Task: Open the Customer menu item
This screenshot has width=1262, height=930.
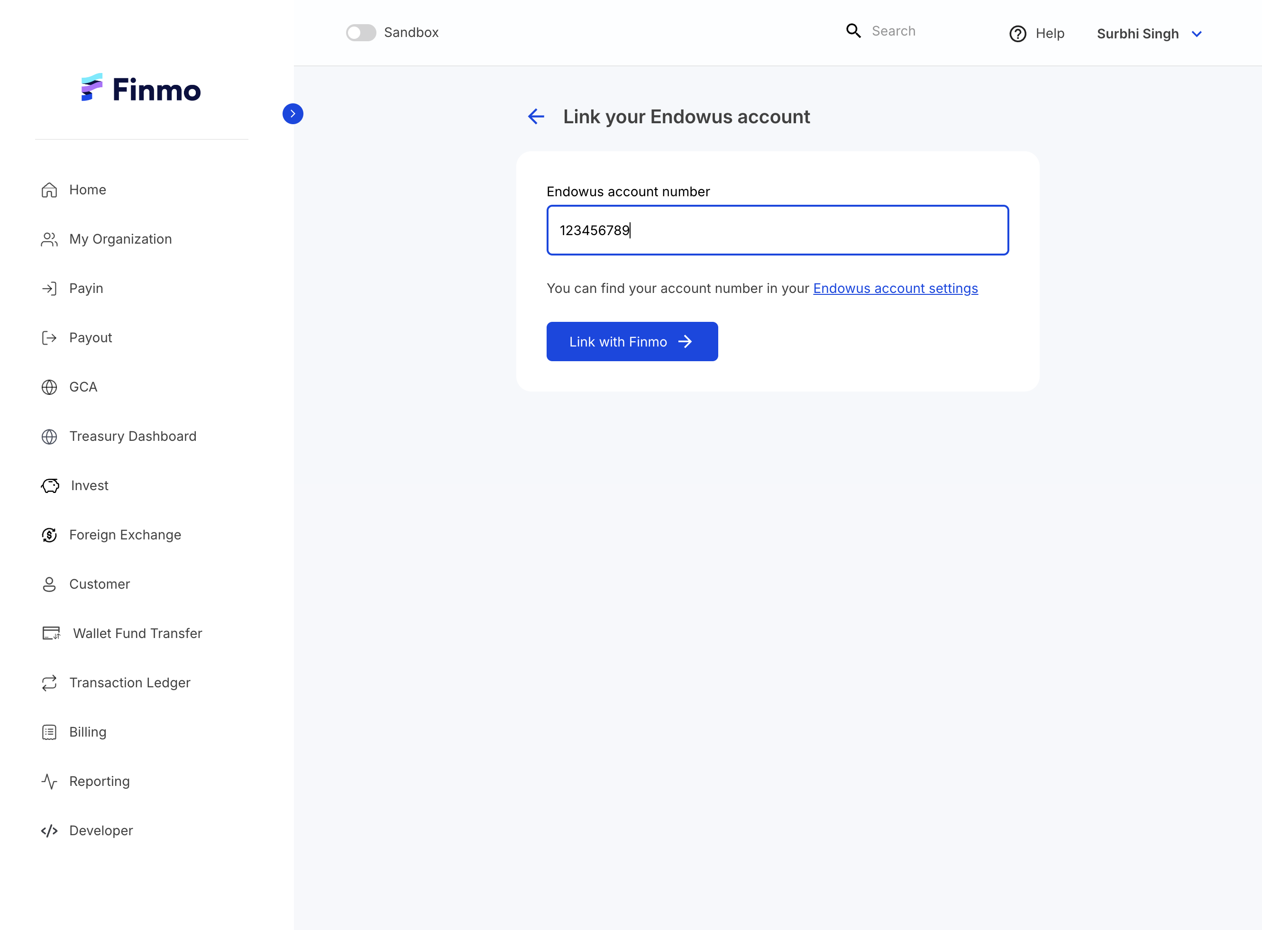Action: (100, 584)
